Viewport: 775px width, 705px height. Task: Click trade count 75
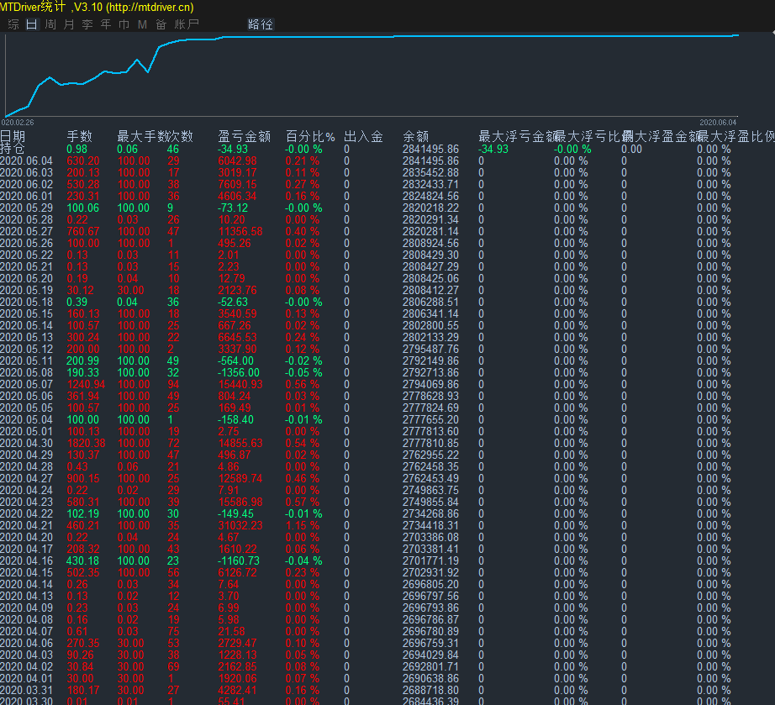pyautogui.click(x=173, y=631)
